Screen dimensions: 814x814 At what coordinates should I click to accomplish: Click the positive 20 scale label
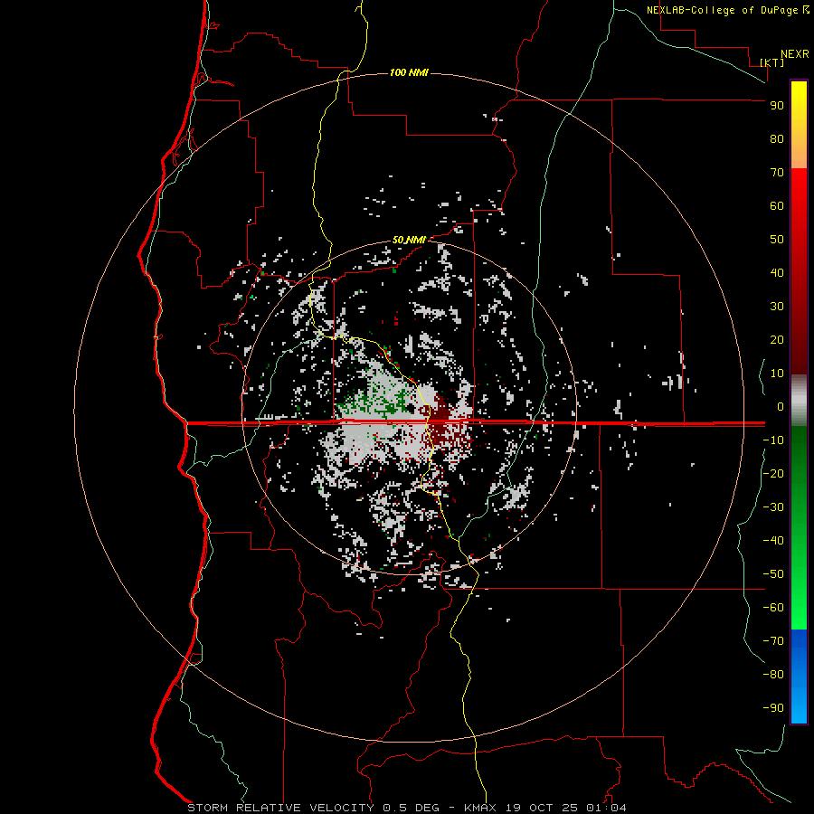(x=777, y=339)
